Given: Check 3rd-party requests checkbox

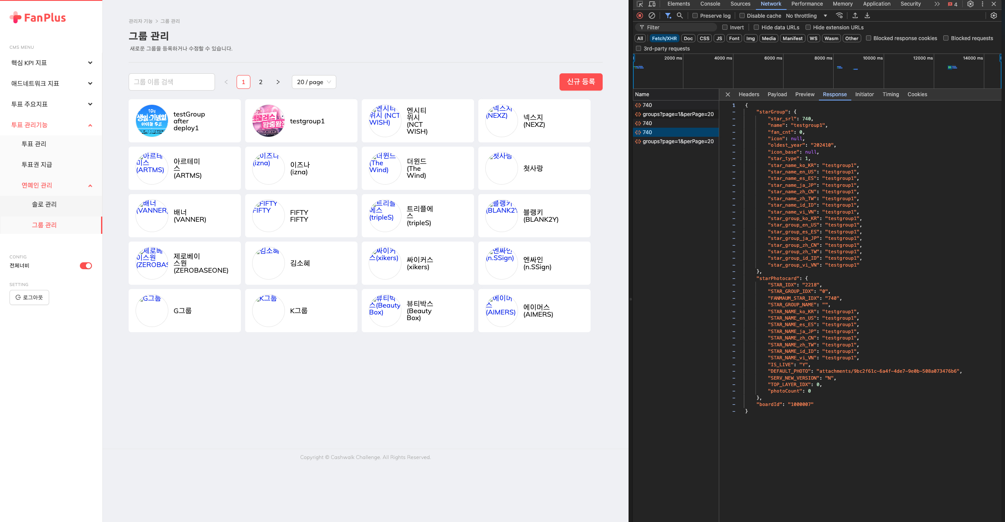Looking at the screenshot, I should [x=638, y=48].
